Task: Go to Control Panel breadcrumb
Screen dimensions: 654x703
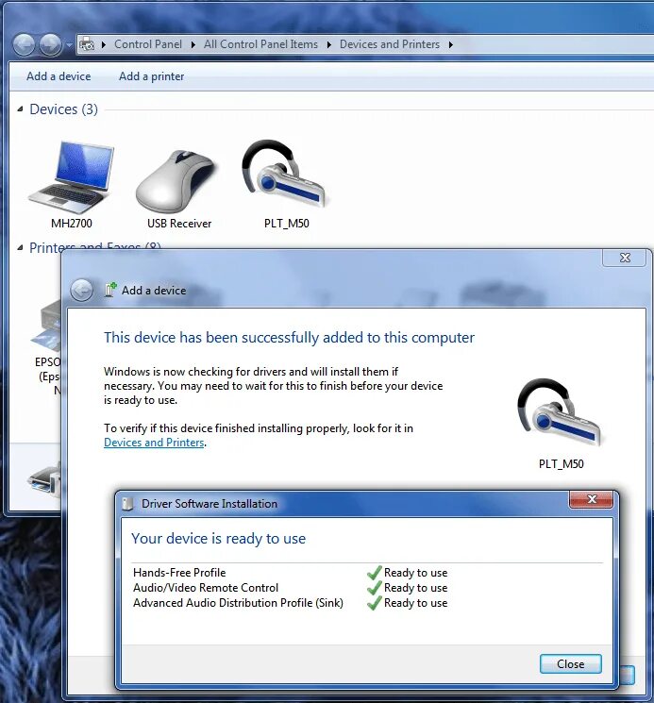Action: 148,44
